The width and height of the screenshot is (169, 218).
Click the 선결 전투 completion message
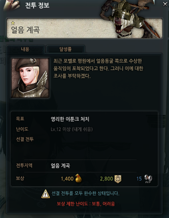coord(85,194)
